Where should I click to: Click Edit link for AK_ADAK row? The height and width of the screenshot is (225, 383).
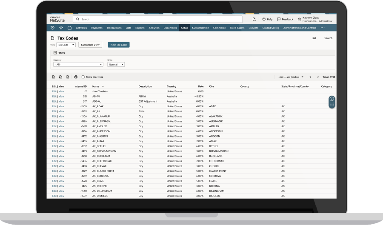coord(54,106)
